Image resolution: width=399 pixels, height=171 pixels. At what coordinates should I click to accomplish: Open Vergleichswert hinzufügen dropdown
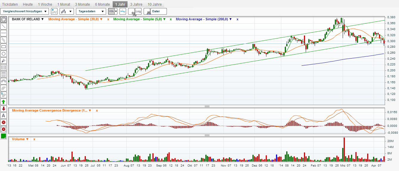pos(25,11)
